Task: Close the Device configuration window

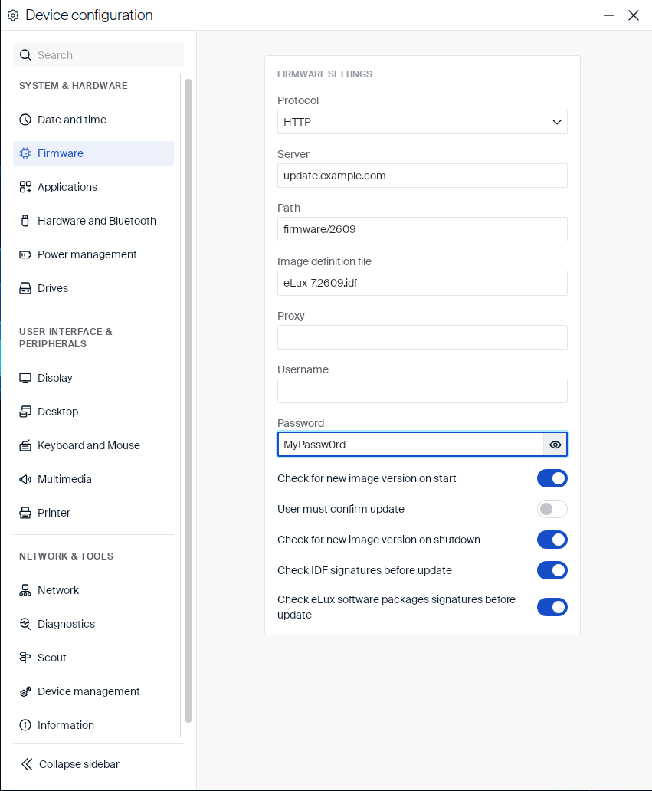Action: click(x=634, y=15)
